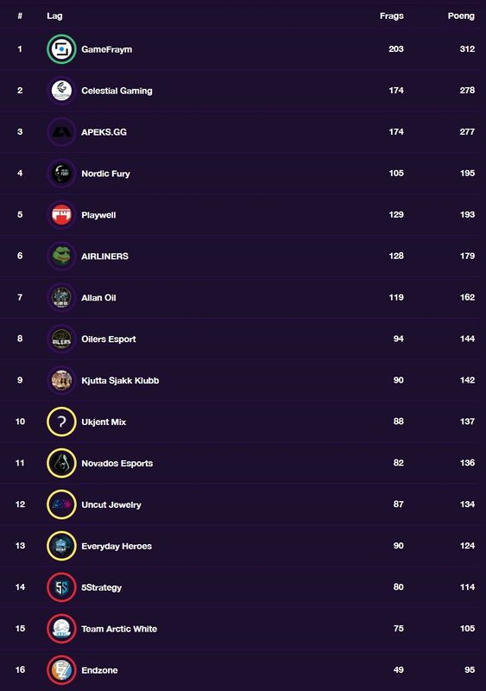Click the GameFraym team logo

pyautogui.click(x=61, y=49)
